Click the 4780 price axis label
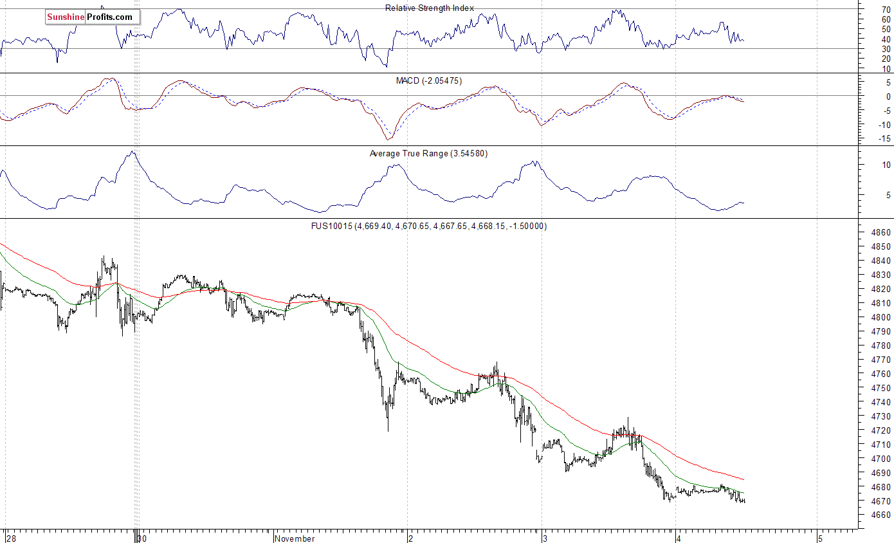This screenshot has width=894, height=543. [x=882, y=345]
